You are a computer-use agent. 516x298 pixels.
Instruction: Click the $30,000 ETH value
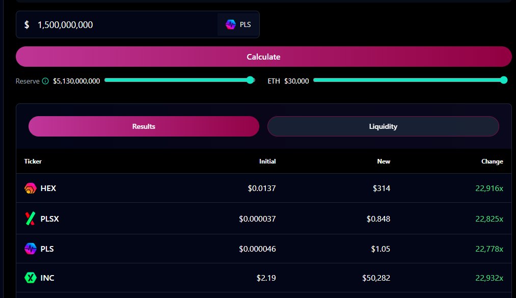[x=296, y=81]
